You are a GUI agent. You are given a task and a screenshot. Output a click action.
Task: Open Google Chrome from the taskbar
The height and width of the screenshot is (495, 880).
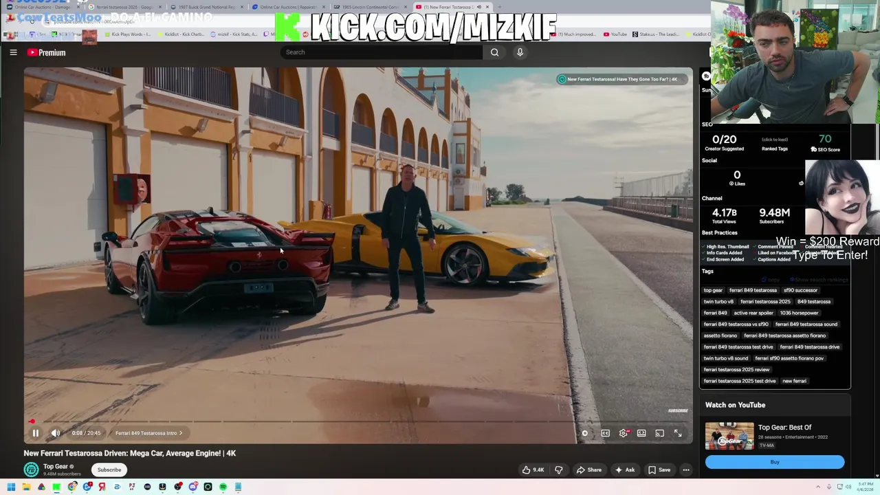[71, 487]
